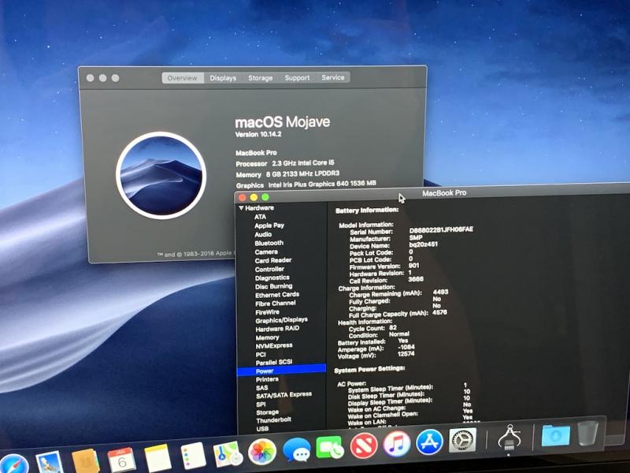Switch to the Storage tab
Screen dimensions: 630x473
(x=261, y=77)
